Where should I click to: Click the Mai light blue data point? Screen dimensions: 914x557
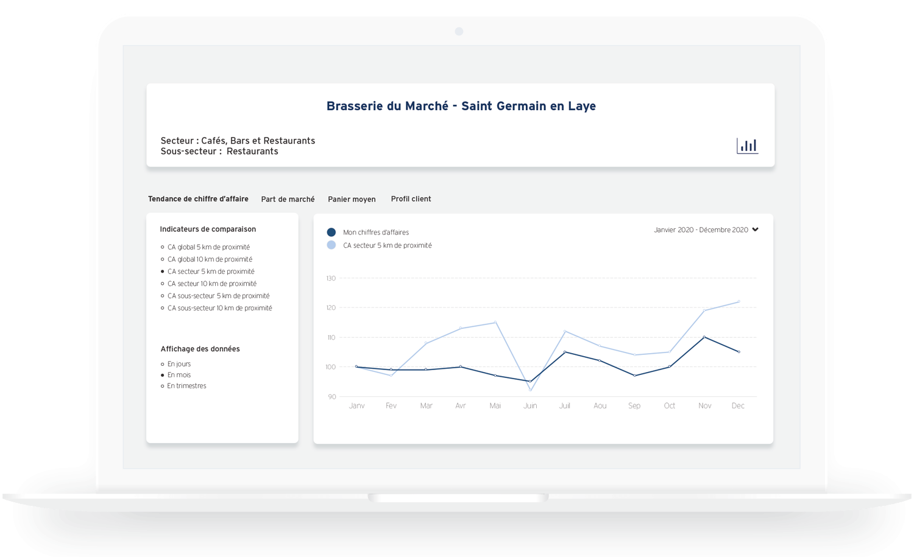tap(495, 322)
